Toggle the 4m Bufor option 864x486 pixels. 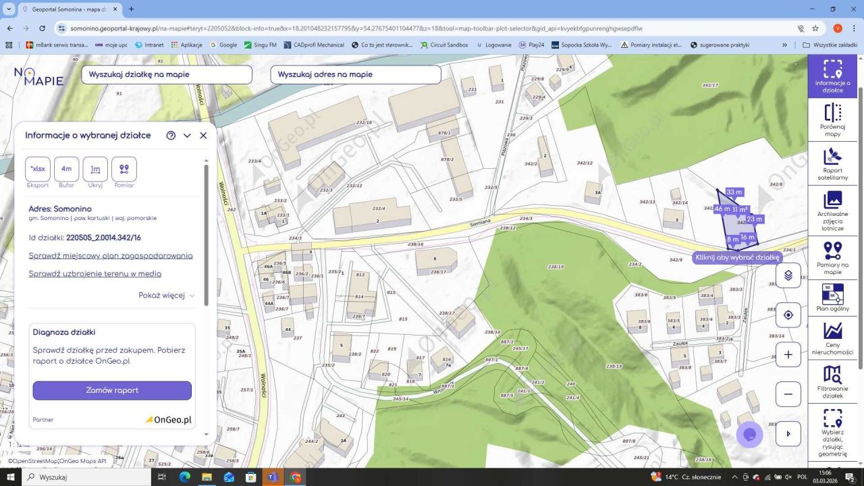pyautogui.click(x=66, y=169)
